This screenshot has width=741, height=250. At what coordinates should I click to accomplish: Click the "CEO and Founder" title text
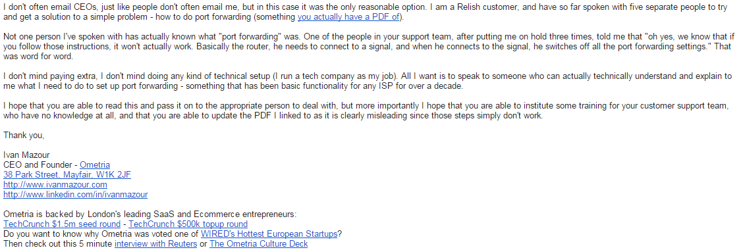tap(38, 164)
